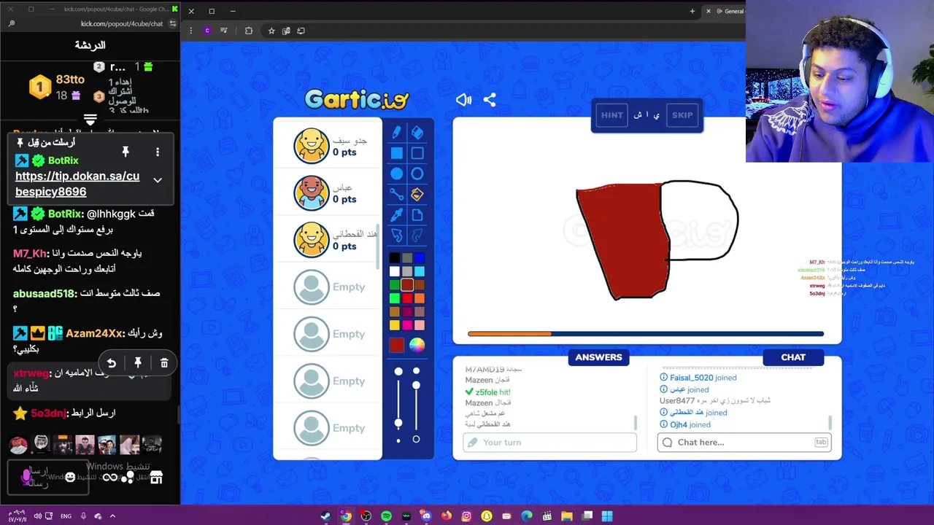Image resolution: width=934 pixels, height=525 pixels.
Task: Focus the 'Your turn' answer field
Action: [549, 443]
